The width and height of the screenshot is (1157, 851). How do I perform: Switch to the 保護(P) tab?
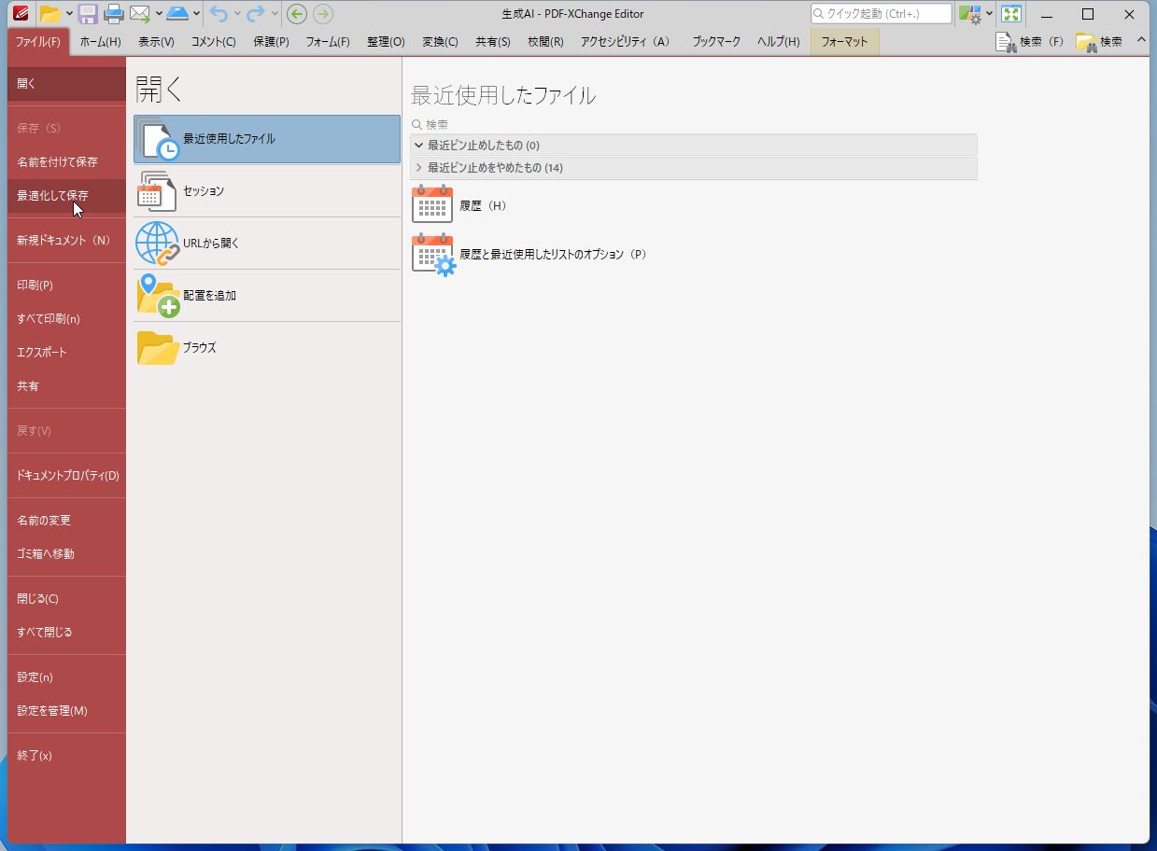point(272,42)
